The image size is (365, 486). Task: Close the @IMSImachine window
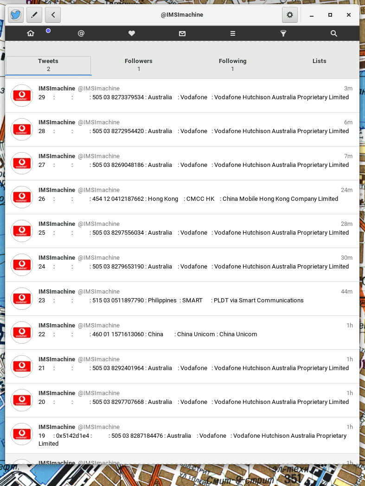click(x=349, y=15)
